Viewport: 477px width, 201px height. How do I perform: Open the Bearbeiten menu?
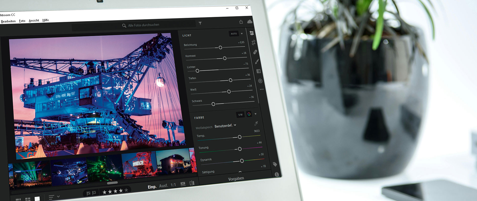[8, 21]
